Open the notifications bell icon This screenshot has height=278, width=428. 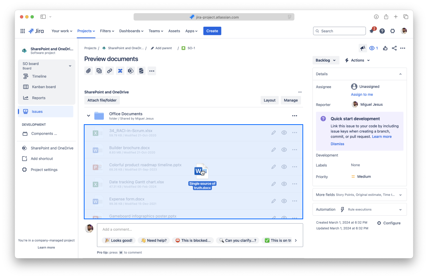[372, 31]
